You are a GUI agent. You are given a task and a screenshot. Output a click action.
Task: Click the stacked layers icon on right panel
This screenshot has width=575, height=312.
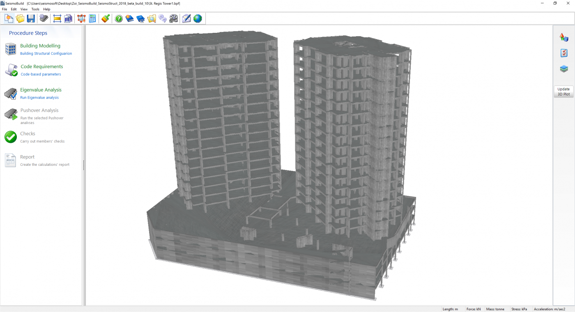tap(564, 69)
